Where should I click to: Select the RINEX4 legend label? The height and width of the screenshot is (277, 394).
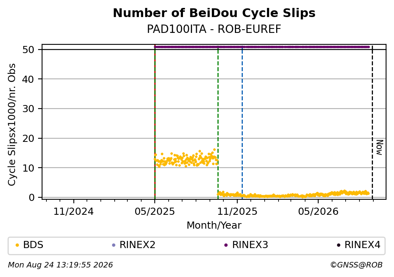coord(362,245)
